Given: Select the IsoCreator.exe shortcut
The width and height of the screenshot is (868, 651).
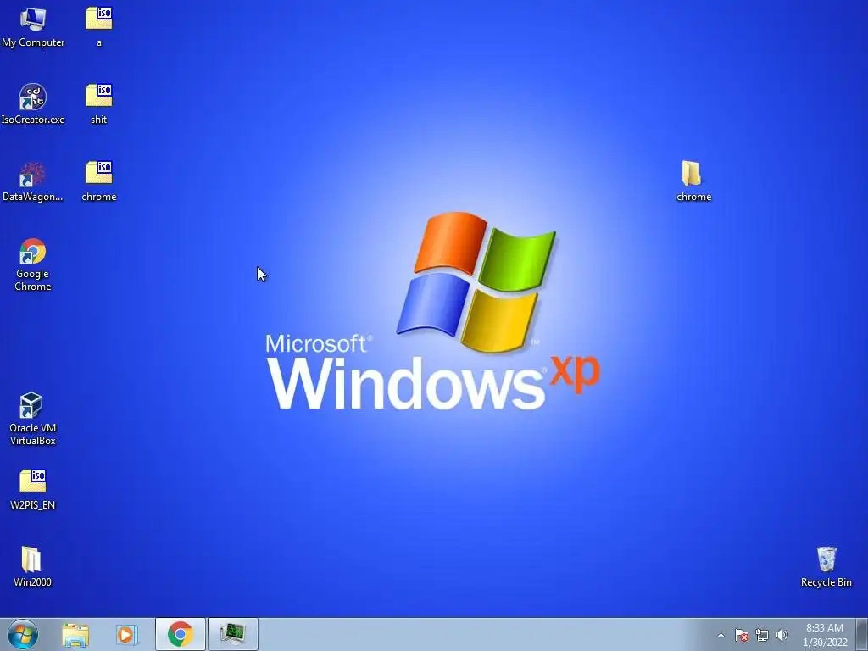Looking at the screenshot, I should (x=33, y=103).
